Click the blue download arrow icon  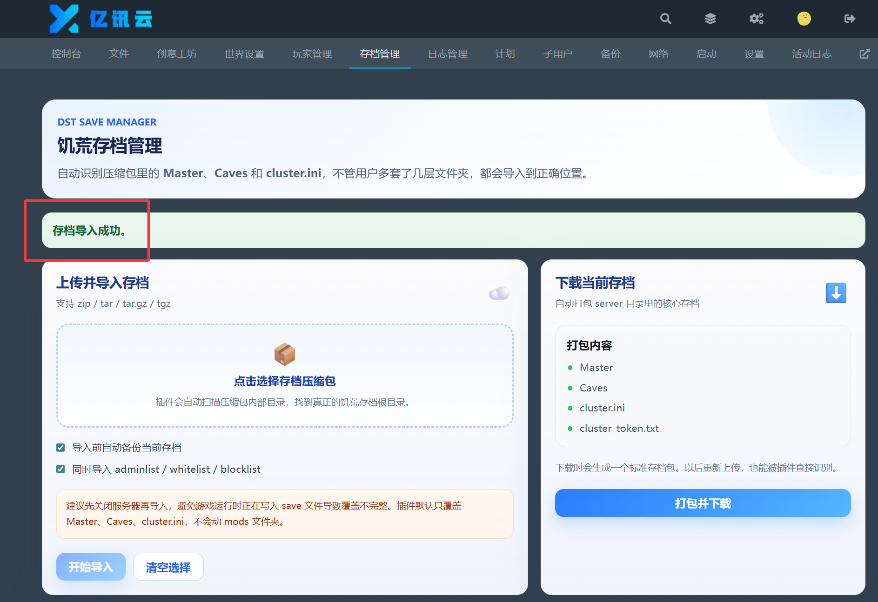pos(836,293)
